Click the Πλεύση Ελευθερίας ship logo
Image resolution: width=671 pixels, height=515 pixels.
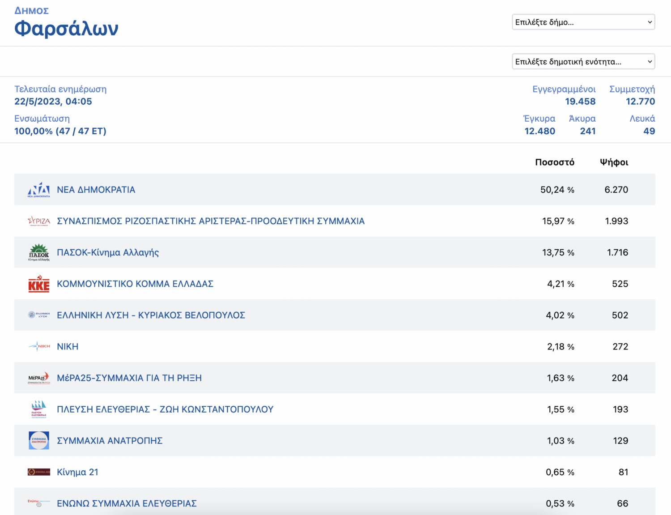coord(39,409)
